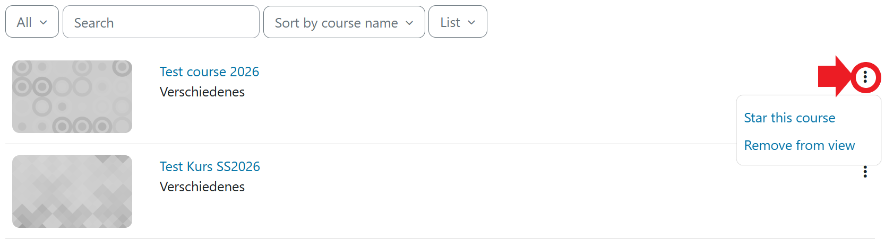Click the Test Kurs SS2026 diamond thumbnail
This screenshot has width=885, height=240.
[x=72, y=191]
